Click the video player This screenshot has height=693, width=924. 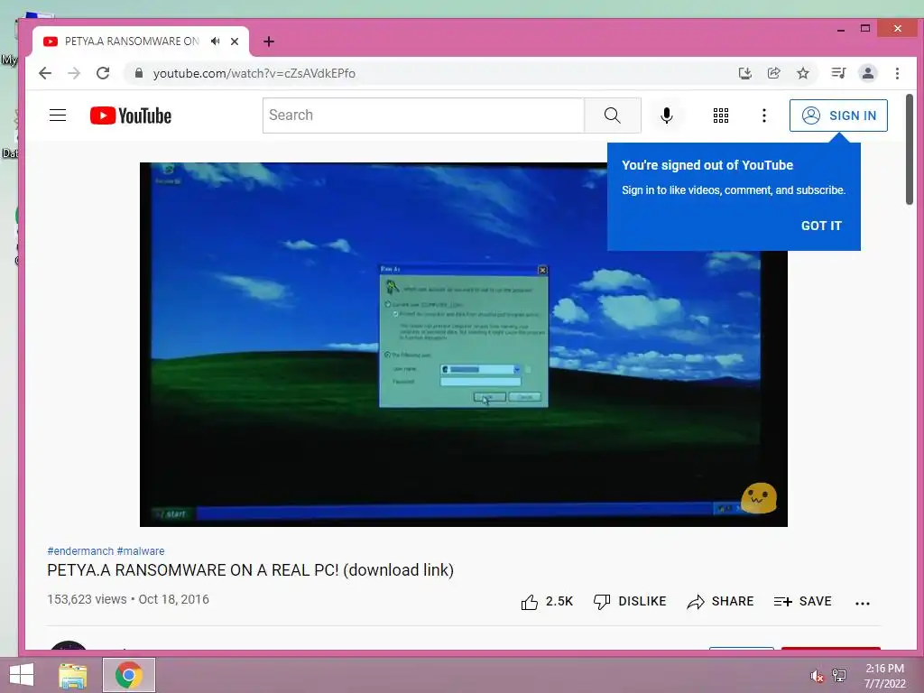tap(463, 344)
